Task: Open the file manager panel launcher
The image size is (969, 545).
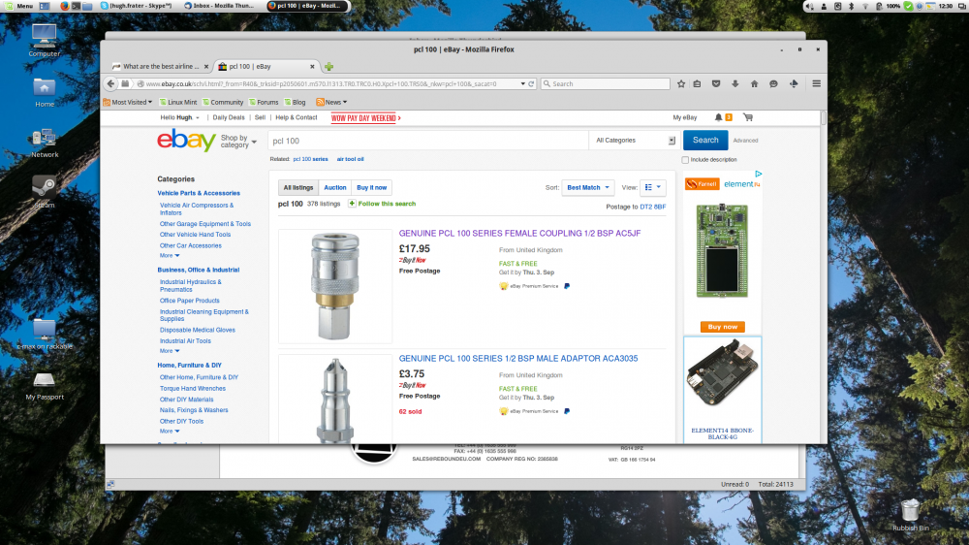Action: click(x=87, y=6)
